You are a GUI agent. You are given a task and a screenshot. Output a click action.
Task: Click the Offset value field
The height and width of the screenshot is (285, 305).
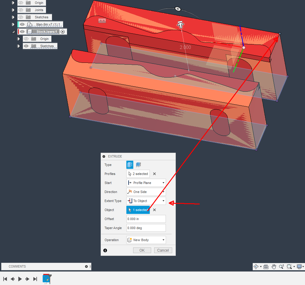(146, 219)
